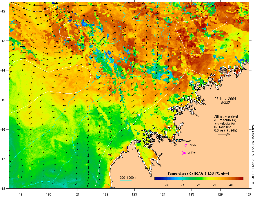Click latitude label -16 on left axis
The image size is (255, 197).
click(x=3, y=129)
